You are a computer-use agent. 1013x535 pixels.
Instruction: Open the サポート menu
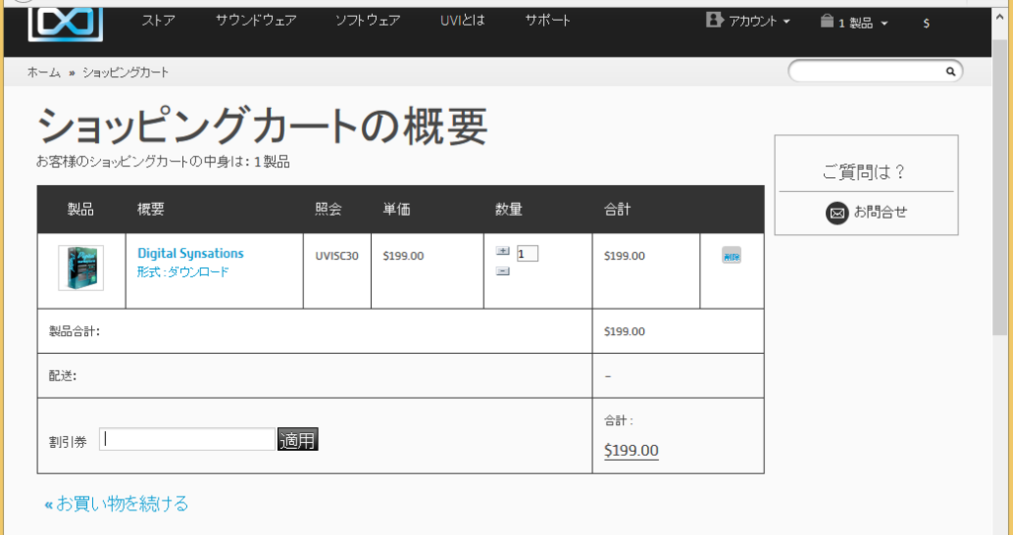[x=548, y=20]
